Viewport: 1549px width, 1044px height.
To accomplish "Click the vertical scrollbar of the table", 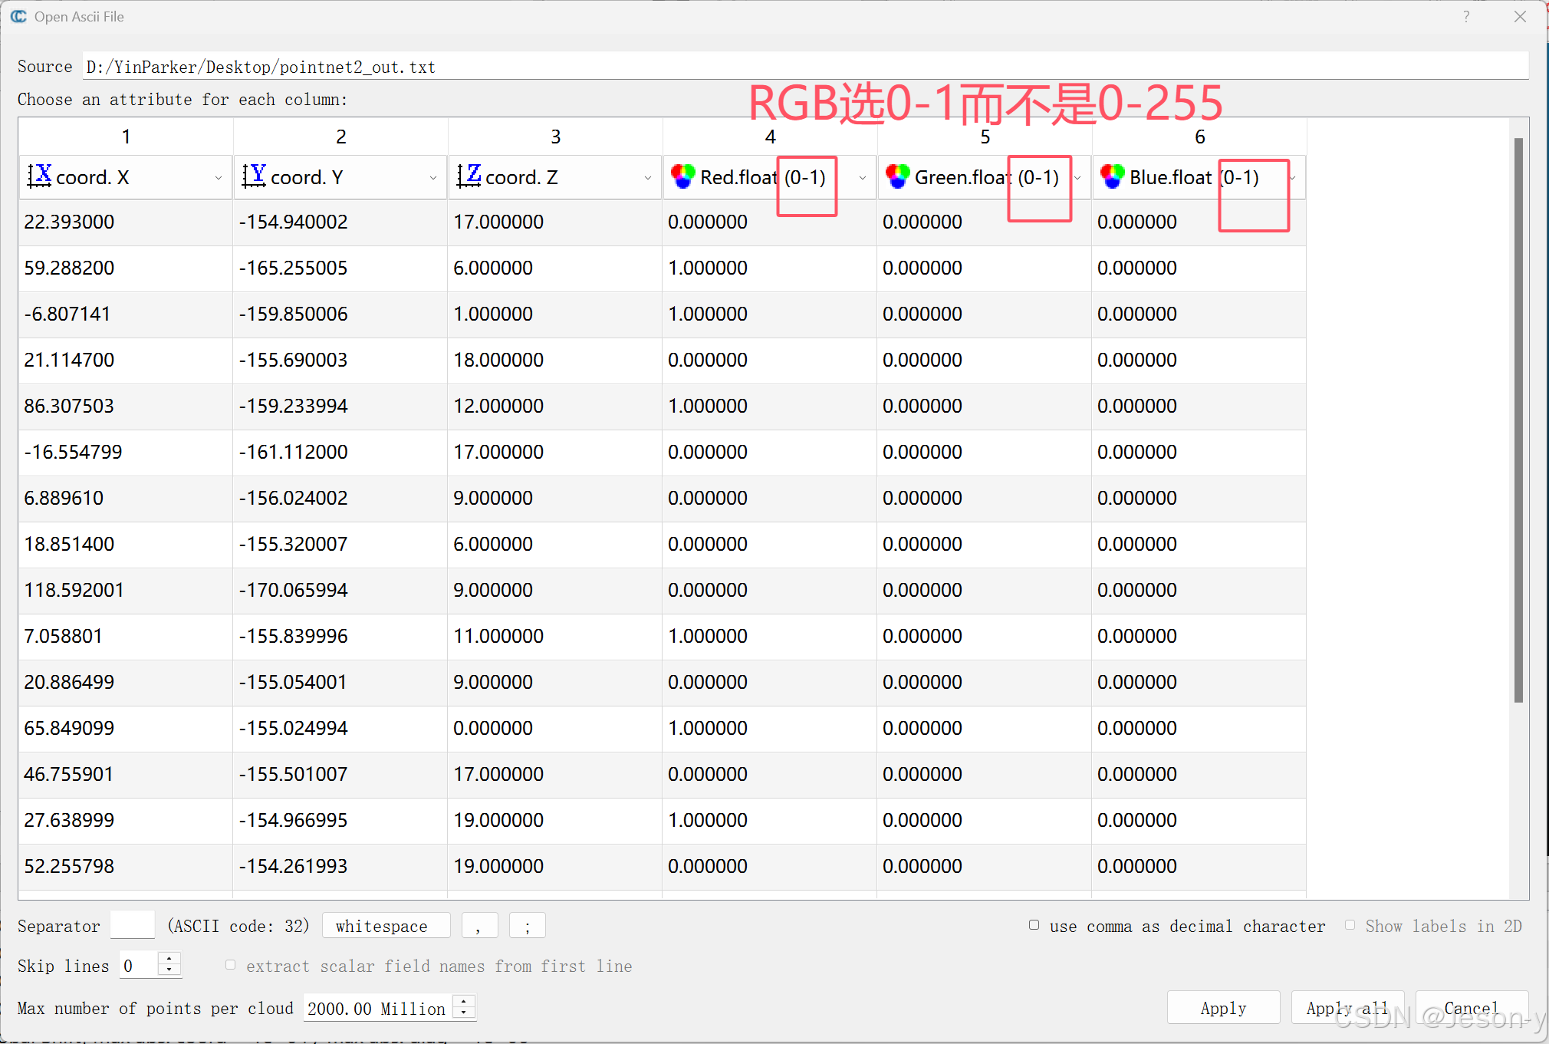I will [1518, 420].
